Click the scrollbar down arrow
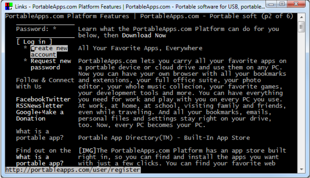The image size is (310, 178). click(302, 169)
